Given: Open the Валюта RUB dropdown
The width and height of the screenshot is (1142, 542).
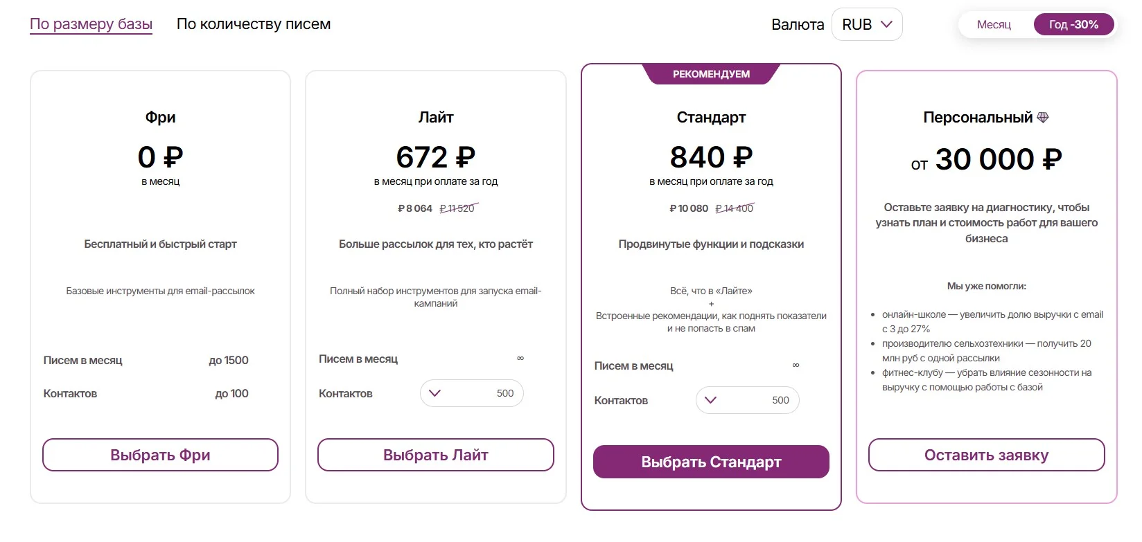Looking at the screenshot, I should (866, 24).
